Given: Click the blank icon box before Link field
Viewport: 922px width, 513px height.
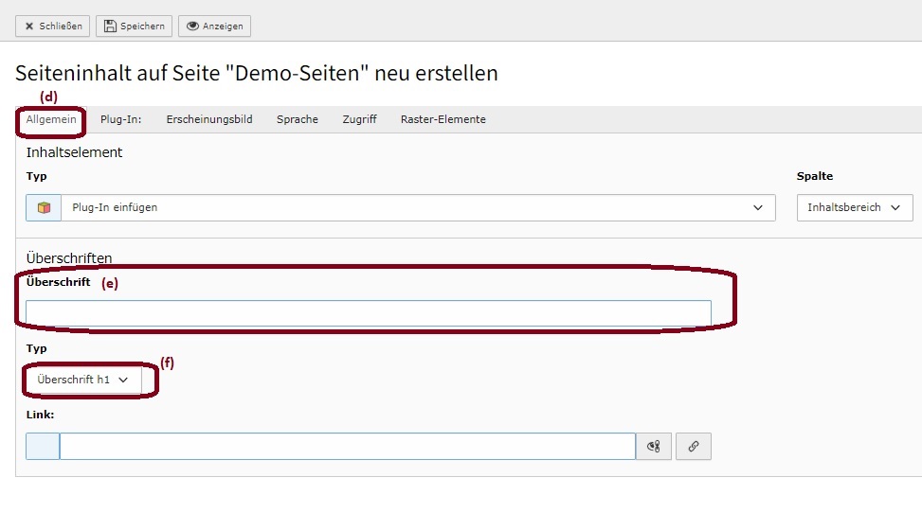Looking at the screenshot, I should (43, 446).
